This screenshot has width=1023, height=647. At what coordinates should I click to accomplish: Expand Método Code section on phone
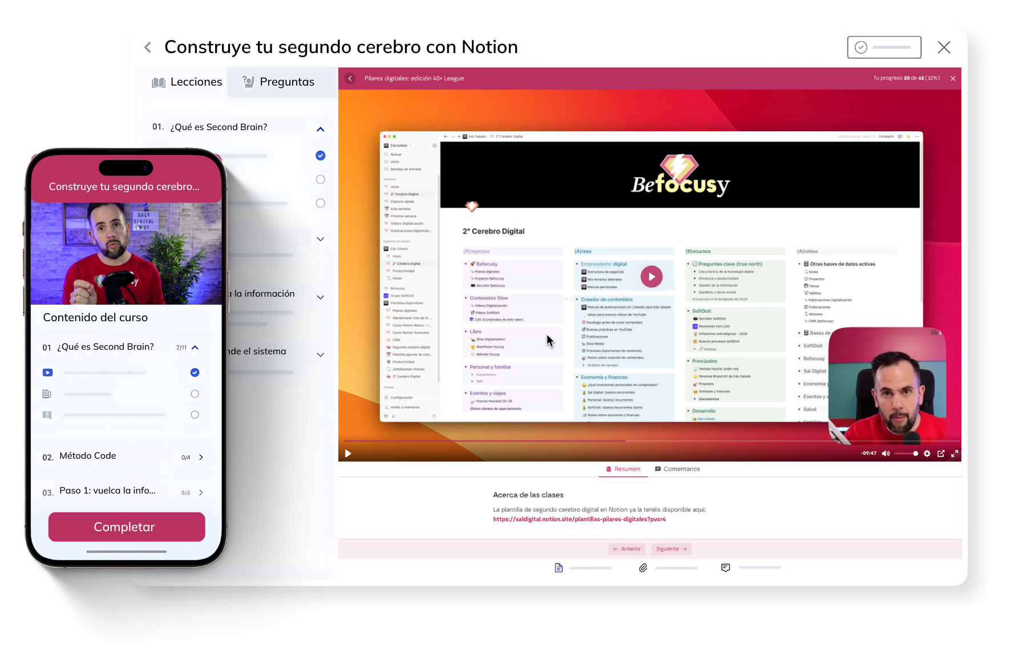(x=201, y=457)
